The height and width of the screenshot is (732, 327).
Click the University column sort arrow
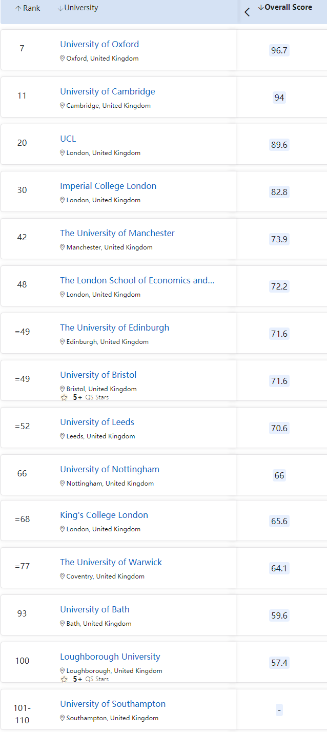click(60, 8)
